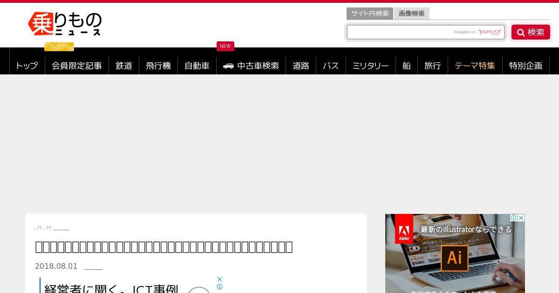Open the Adobe ad info icon
This screenshot has width=559, height=293.
point(514,218)
